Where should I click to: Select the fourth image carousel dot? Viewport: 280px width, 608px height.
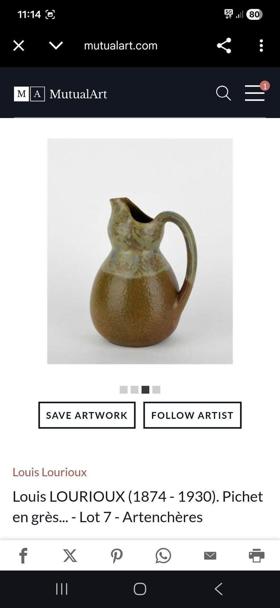pos(156,389)
